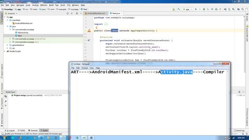
Task: Collapse the manifests folder node
Action: click(x=7, y=20)
